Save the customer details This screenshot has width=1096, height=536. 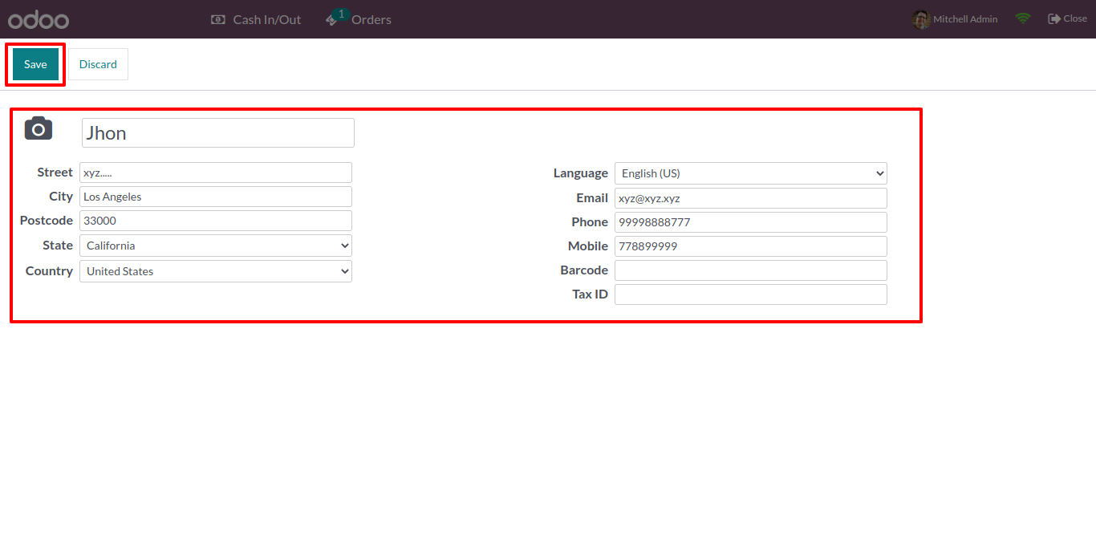(35, 64)
